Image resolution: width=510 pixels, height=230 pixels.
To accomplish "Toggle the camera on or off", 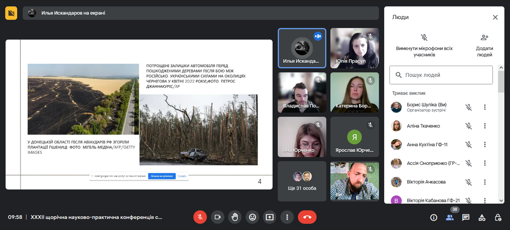I will coord(218,217).
